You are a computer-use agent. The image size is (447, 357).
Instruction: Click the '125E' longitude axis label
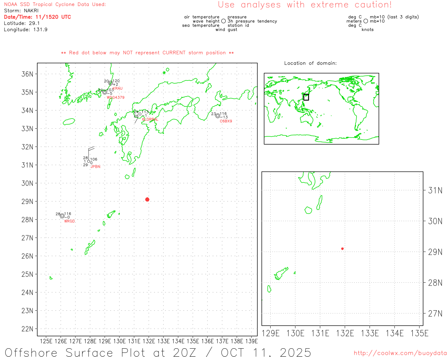click(x=46, y=341)
